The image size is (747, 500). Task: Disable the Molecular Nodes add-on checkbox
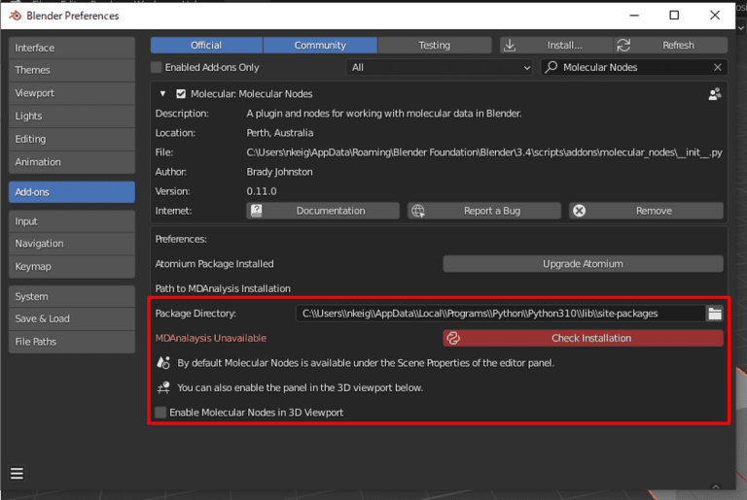[180, 94]
